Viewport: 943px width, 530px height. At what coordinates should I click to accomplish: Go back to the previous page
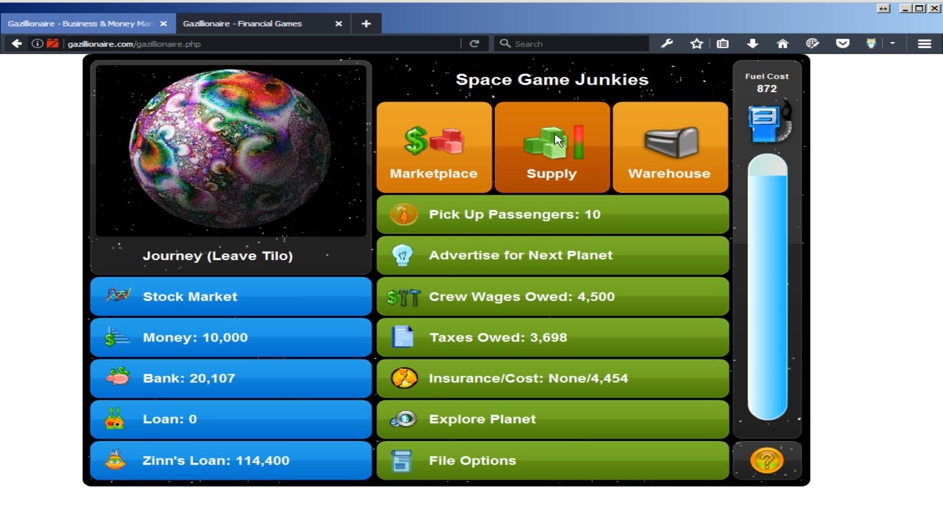pyautogui.click(x=17, y=44)
